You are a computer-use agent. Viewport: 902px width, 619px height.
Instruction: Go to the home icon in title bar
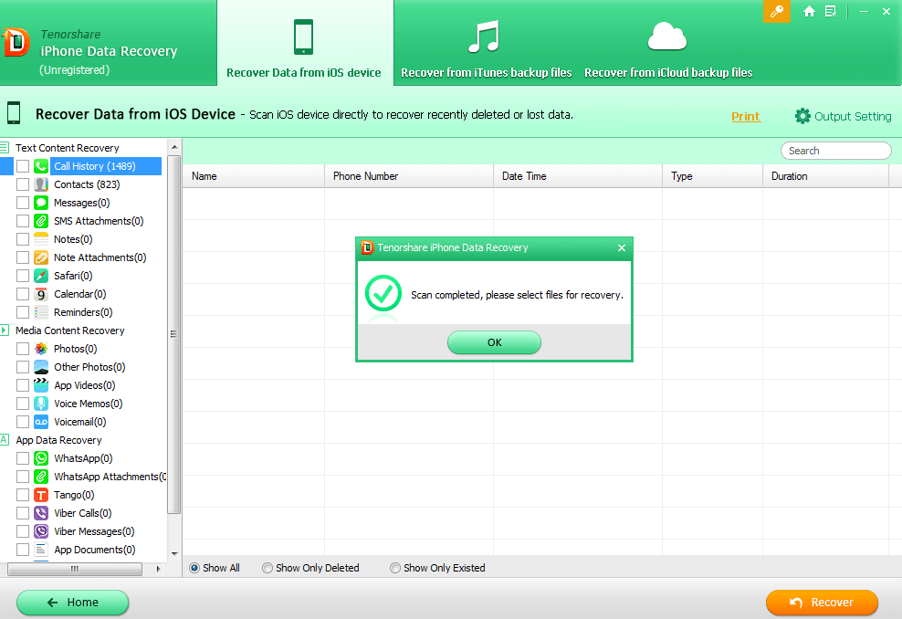coord(809,11)
